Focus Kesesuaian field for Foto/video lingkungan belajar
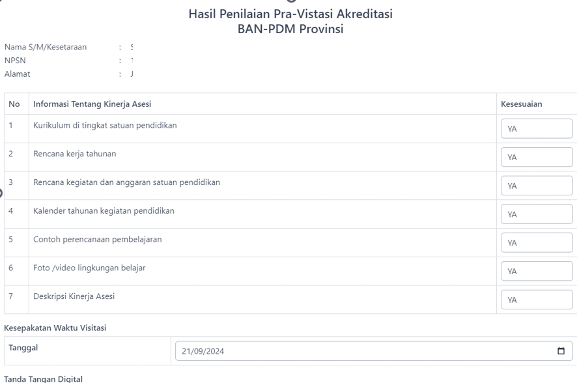This screenshot has height=383, width=577. click(536, 271)
